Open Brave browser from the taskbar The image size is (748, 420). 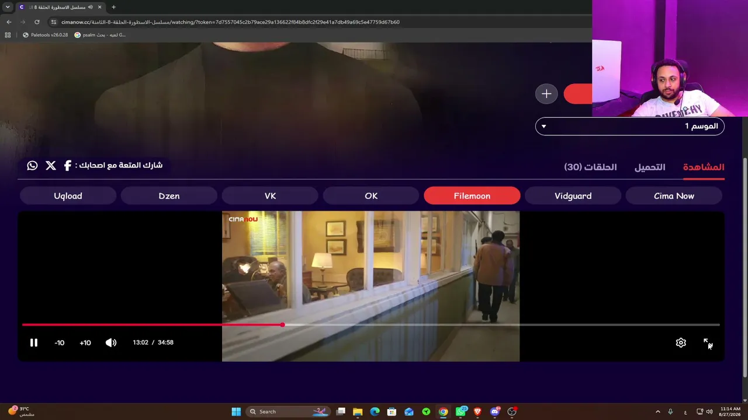click(x=477, y=412)
